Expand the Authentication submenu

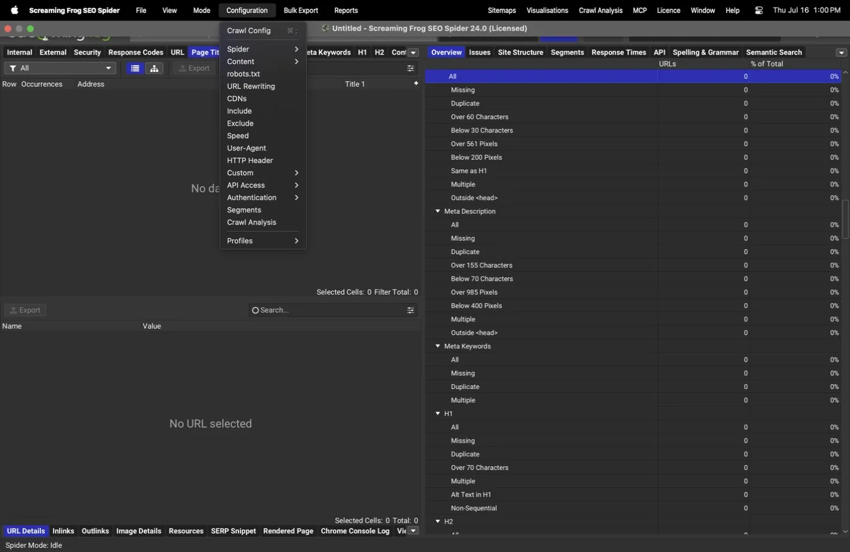[263, 198]
